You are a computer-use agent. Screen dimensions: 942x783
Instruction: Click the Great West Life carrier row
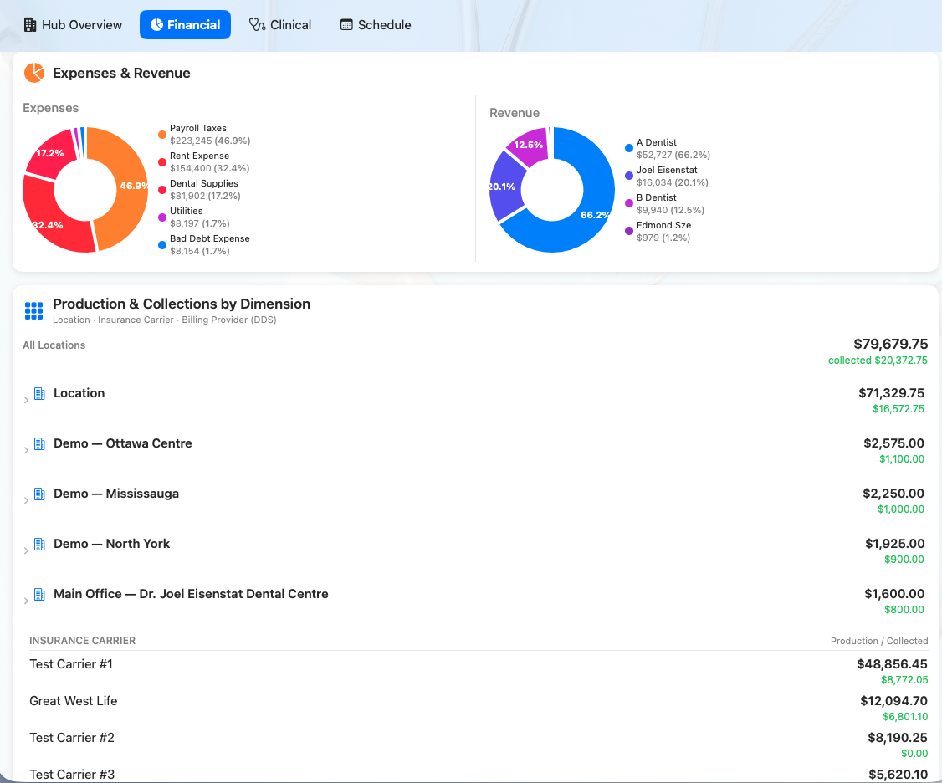[479, 707]
